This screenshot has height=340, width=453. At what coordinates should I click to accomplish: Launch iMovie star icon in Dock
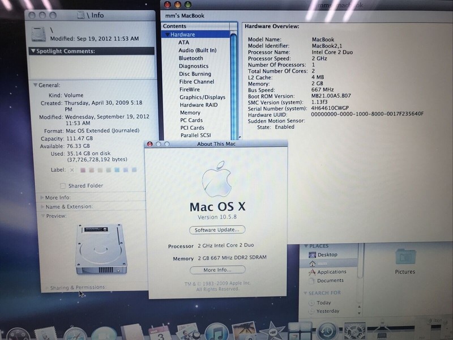coord(272,331)
